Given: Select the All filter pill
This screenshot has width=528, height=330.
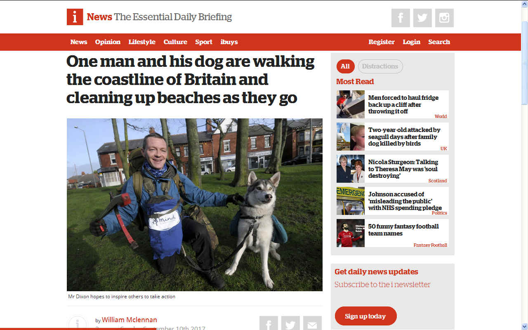Looking at the screenshot, I should (345, 66).
